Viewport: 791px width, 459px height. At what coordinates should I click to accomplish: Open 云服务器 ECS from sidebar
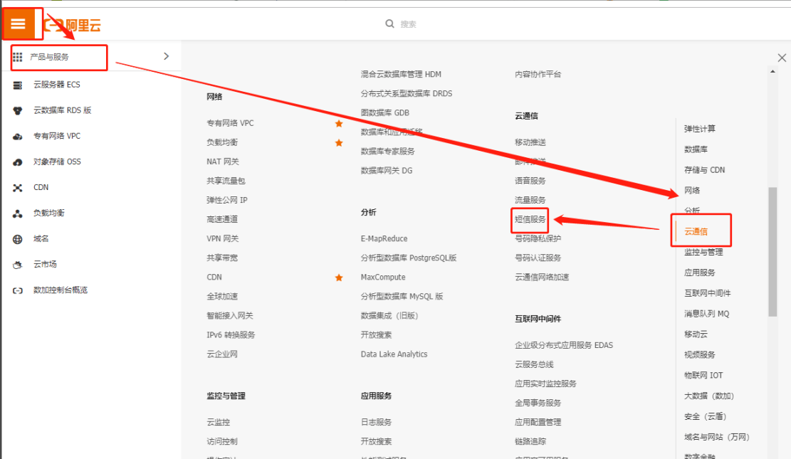[57, 85]
